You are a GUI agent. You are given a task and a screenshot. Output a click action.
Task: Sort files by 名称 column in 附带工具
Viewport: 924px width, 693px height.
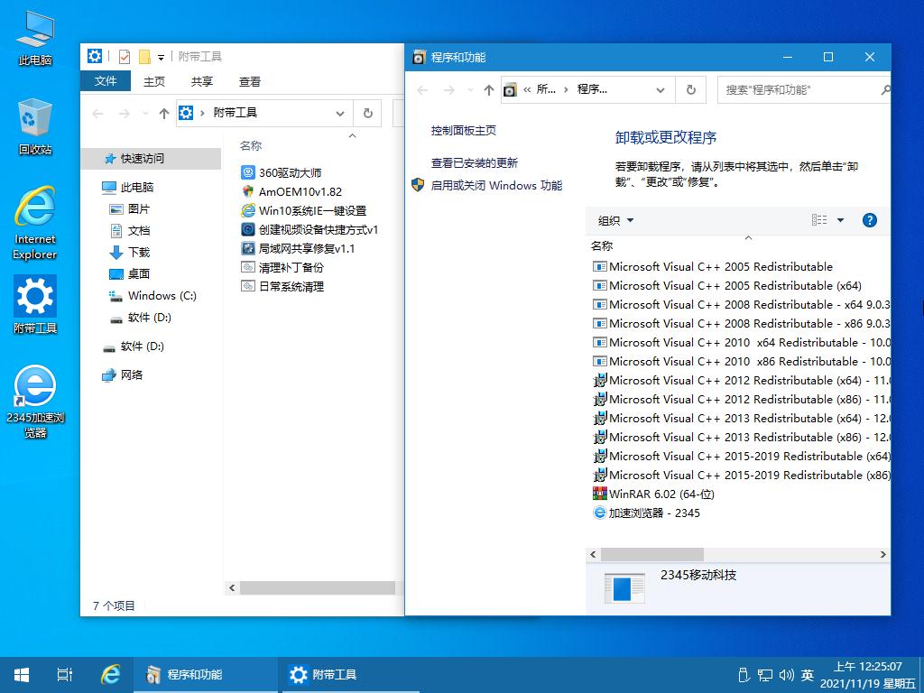(251, 145)
